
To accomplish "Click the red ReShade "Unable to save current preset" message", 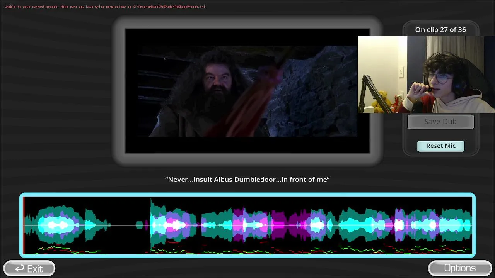I will pos(106,7).
